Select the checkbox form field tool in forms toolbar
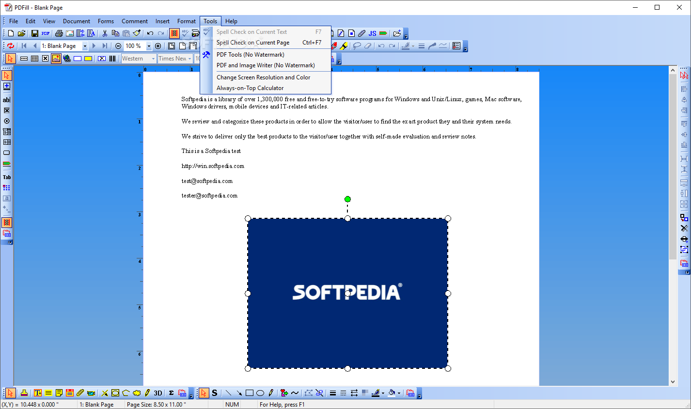Image resolution: width=691 pixels, height=409 pixels. 46,59
